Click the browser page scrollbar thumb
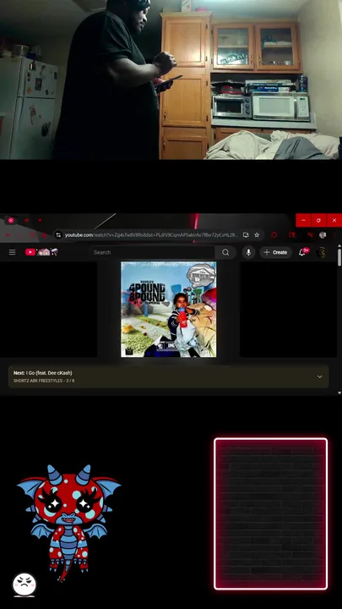 click(x=339, y=257)
